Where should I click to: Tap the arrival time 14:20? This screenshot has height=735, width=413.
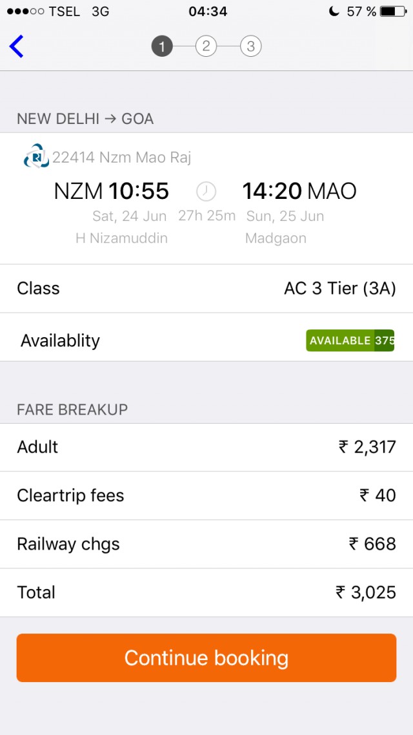(x=272, y=191)
